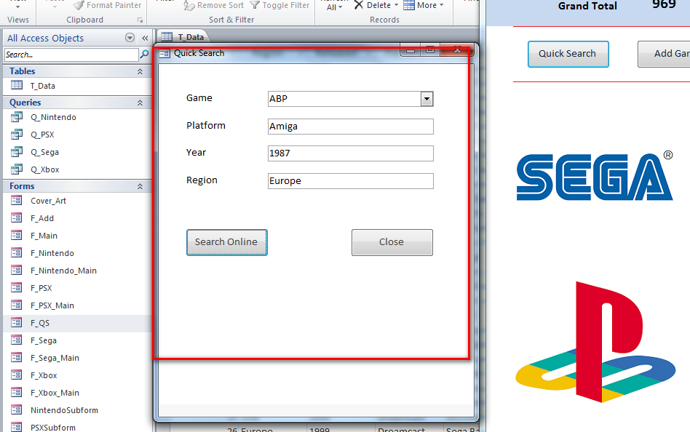The height and width of the screenshot is (432, 690).
Task: Click the Quick Search button on main form
Action: click(568, 54)
